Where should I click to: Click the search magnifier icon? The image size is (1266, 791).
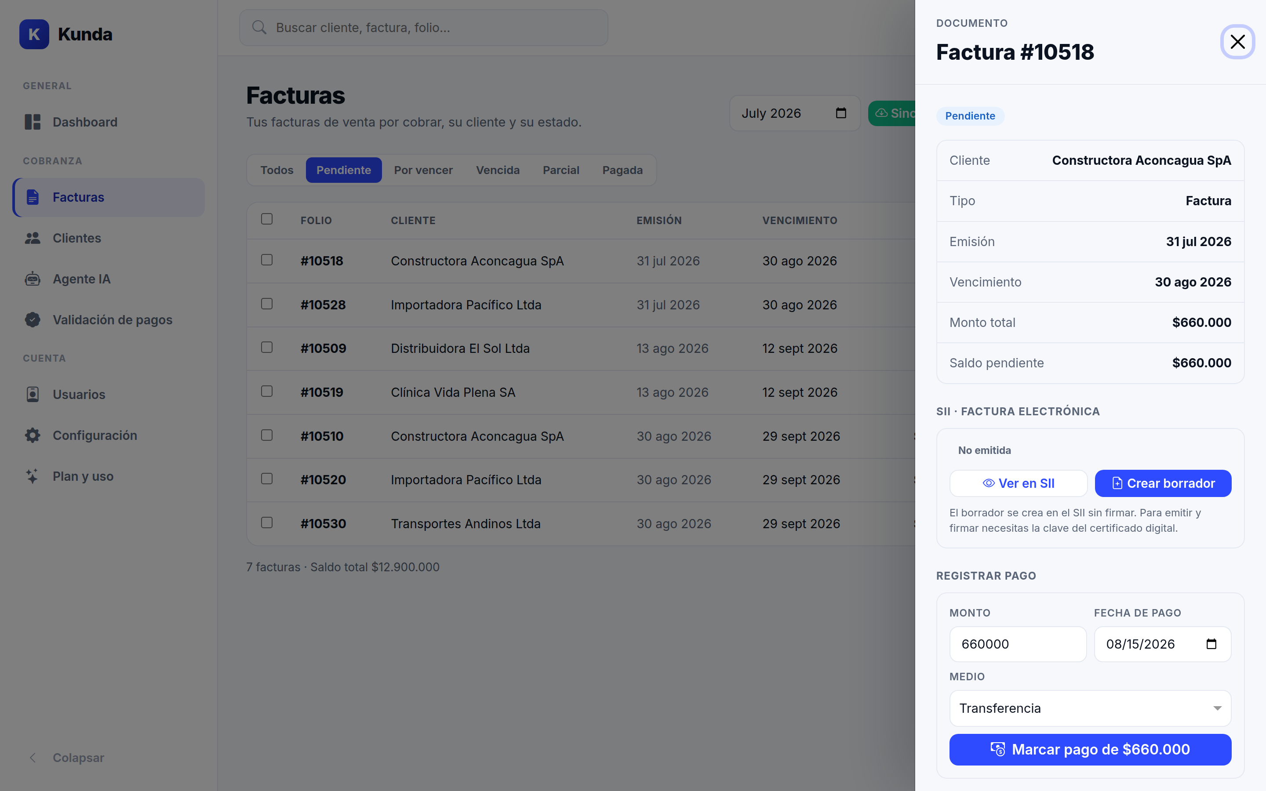coord(259,27)
